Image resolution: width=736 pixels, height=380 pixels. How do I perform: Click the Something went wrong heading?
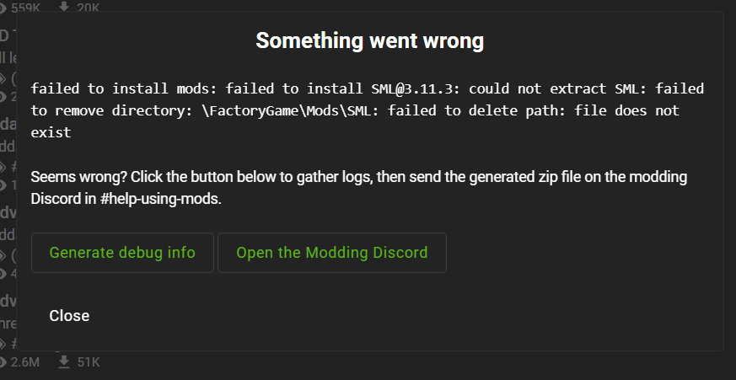click(x=369, y=40)
